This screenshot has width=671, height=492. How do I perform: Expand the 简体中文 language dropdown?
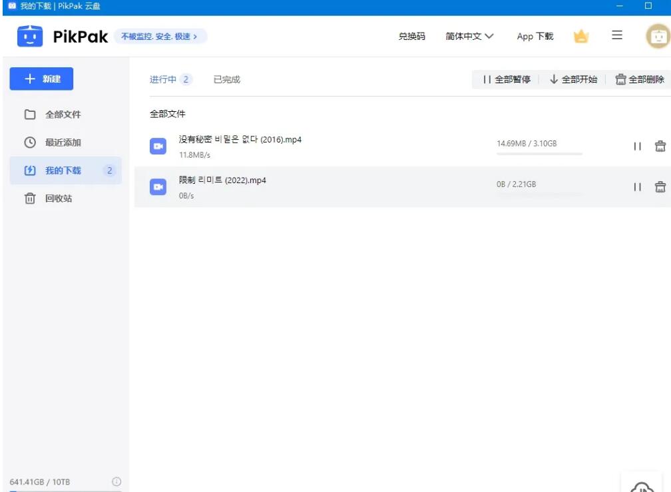click(x=469, y=37)
